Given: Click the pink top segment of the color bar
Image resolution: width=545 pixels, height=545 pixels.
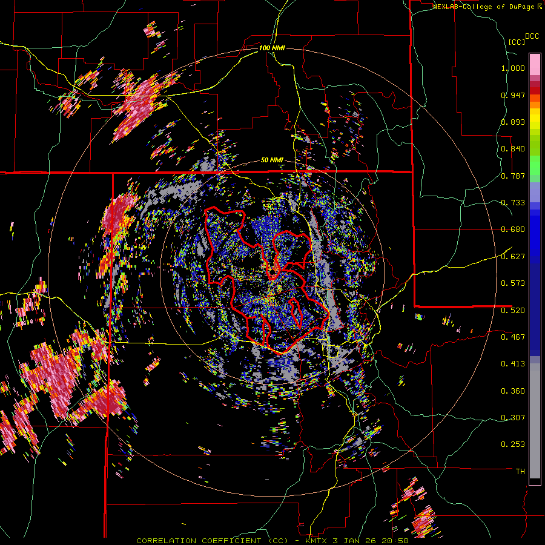Looking at the screenshot, I should (x=535, y=64).
